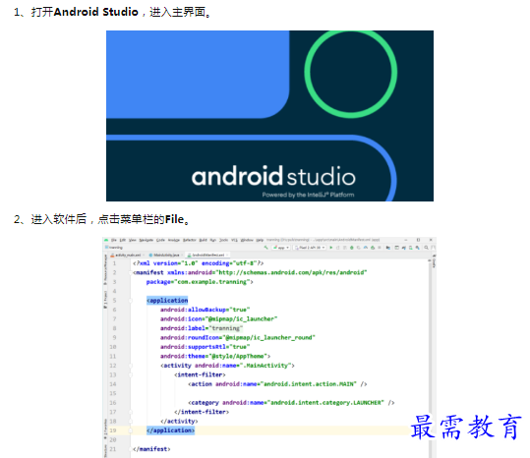Open the View menu
530x458 pixels.
[x=132, y=240]
